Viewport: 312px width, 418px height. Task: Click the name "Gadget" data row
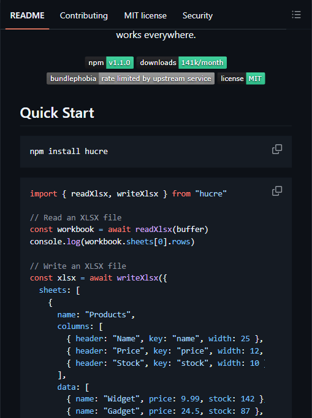point(165,411)
